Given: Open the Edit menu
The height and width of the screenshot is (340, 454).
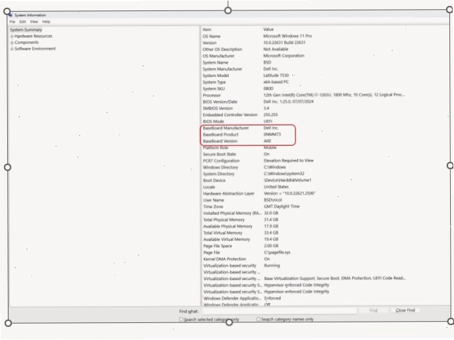Looking at the screenshot, I should 23,22.
